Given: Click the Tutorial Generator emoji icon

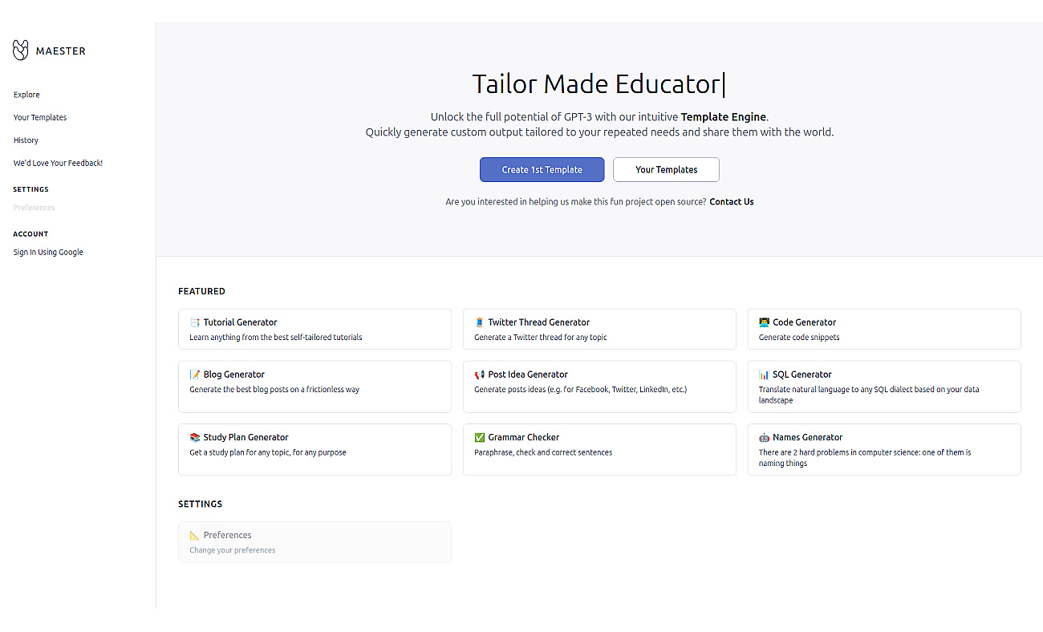Looking at the screenshot, I should [195, 322].
